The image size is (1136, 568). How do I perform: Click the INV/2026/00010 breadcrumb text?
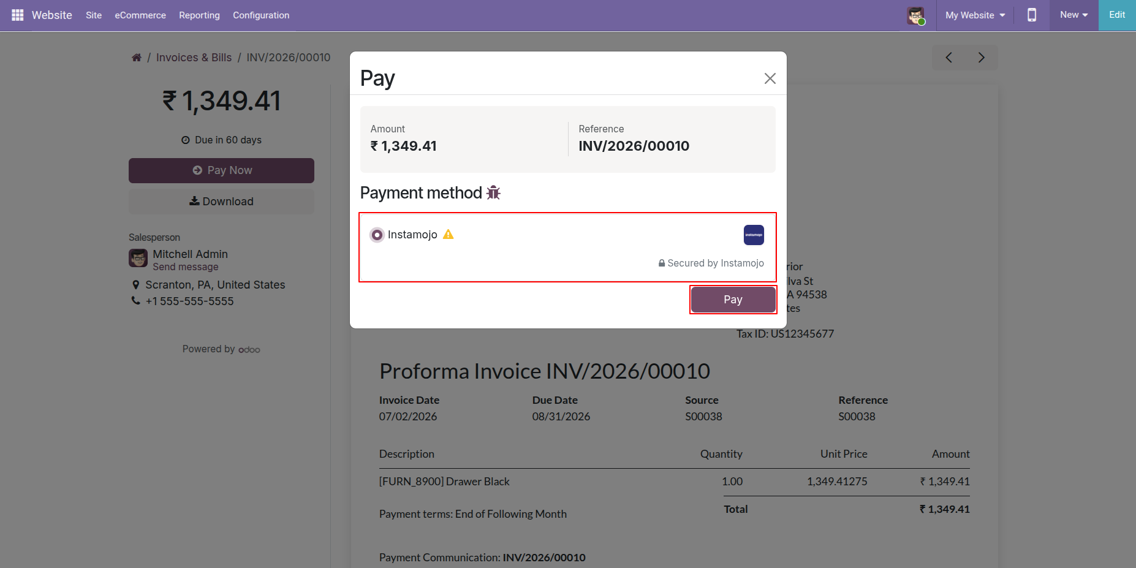(289, 58)
